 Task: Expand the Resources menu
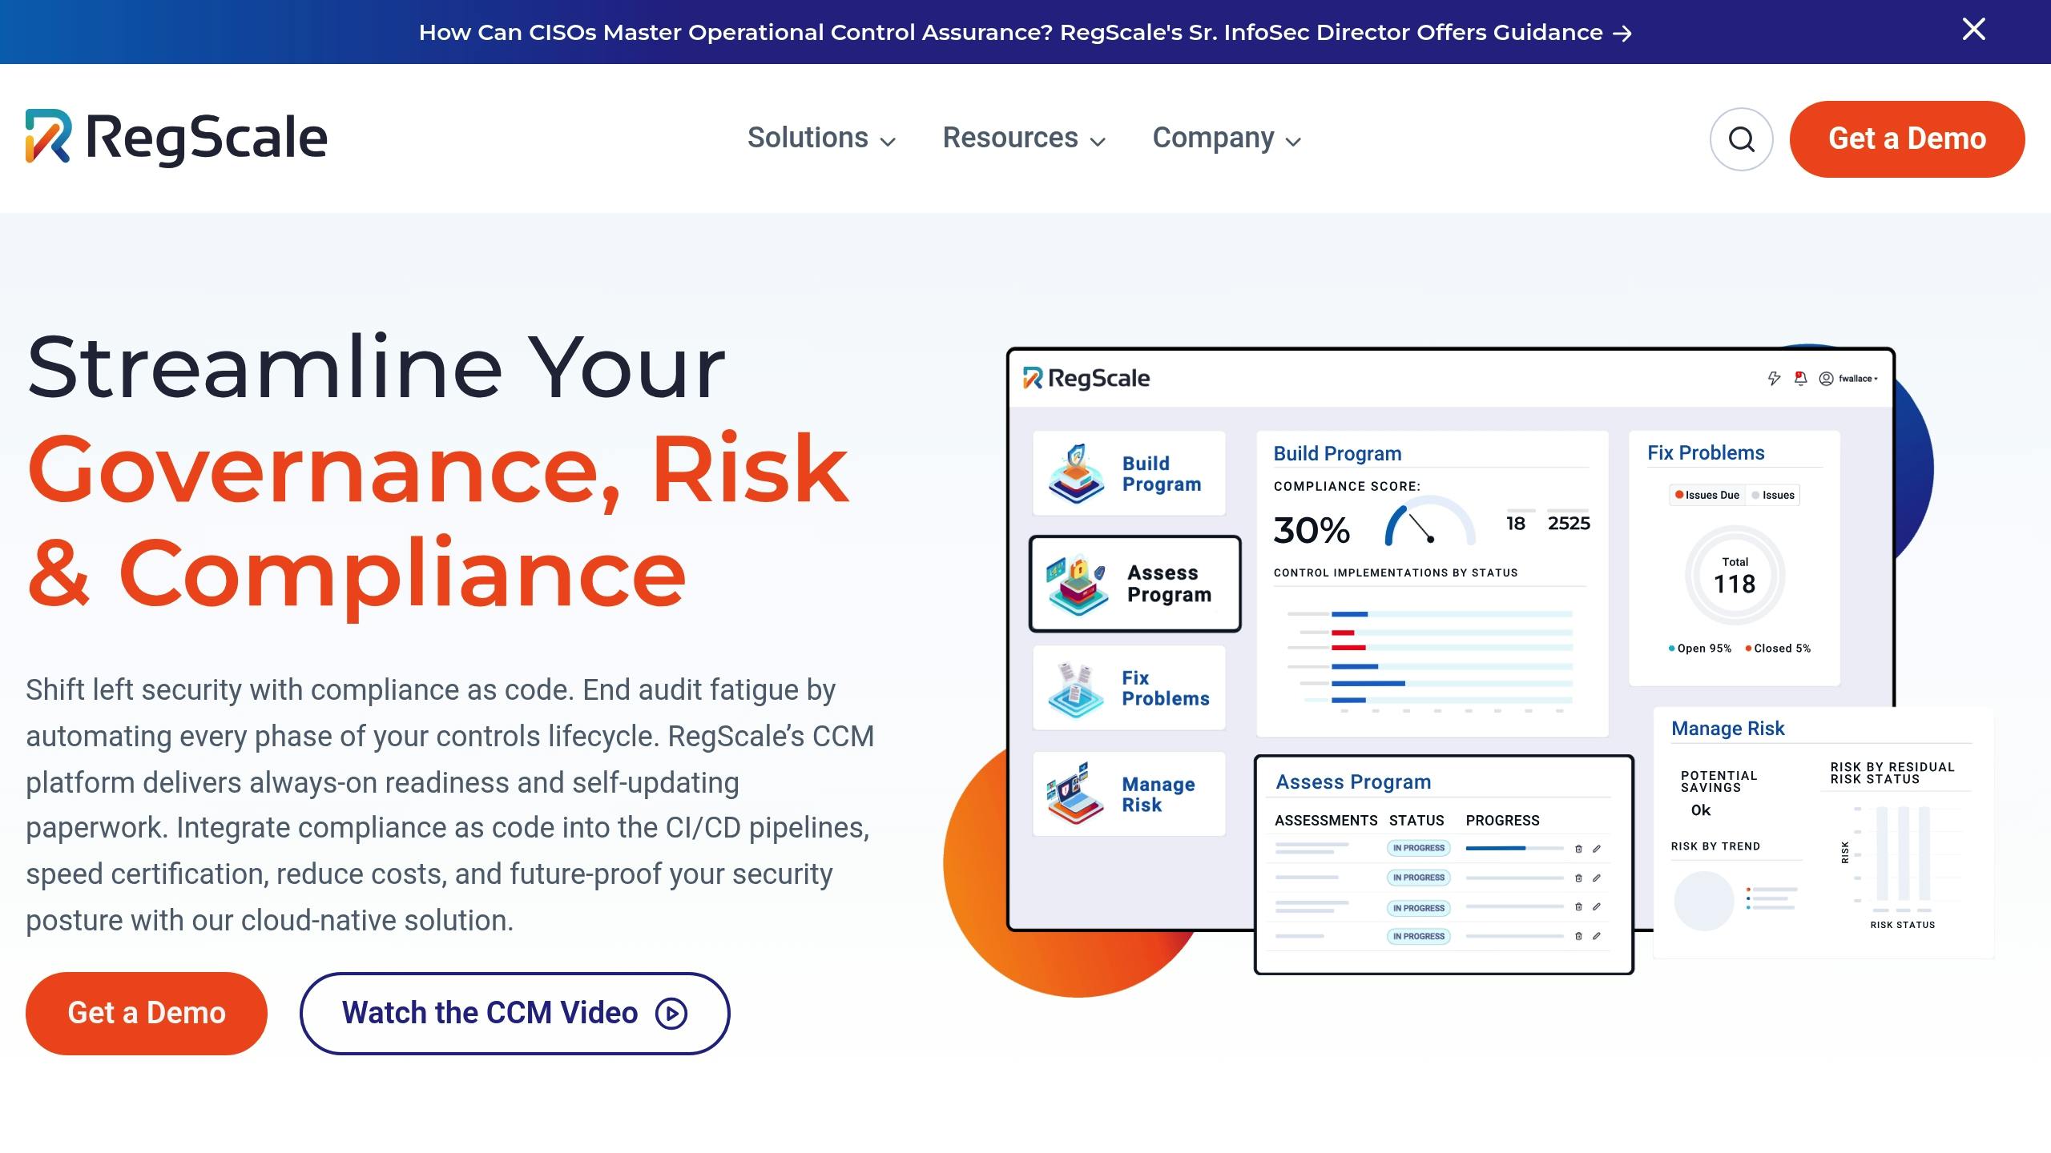click(1024, 139)
